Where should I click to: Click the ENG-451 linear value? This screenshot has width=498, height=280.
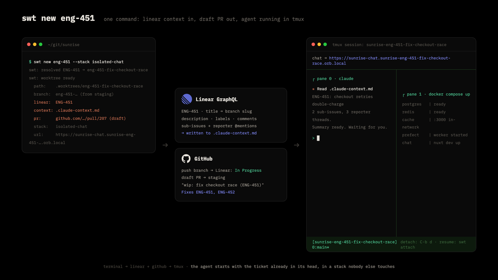tap(64, 102)
